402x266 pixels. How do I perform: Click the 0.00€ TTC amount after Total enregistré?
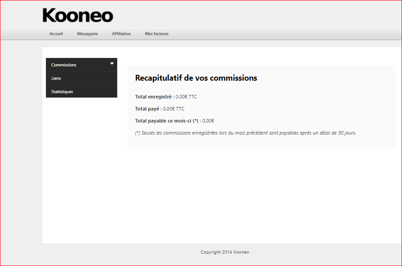[186, 97]
